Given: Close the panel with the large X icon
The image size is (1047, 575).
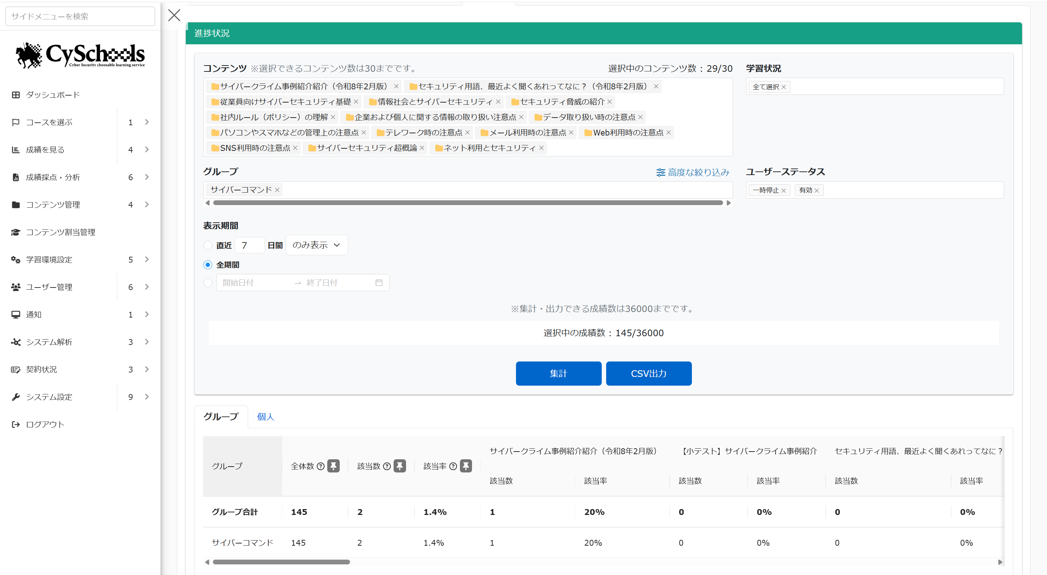Looking at the screenshot, I should tap(174, 15).
